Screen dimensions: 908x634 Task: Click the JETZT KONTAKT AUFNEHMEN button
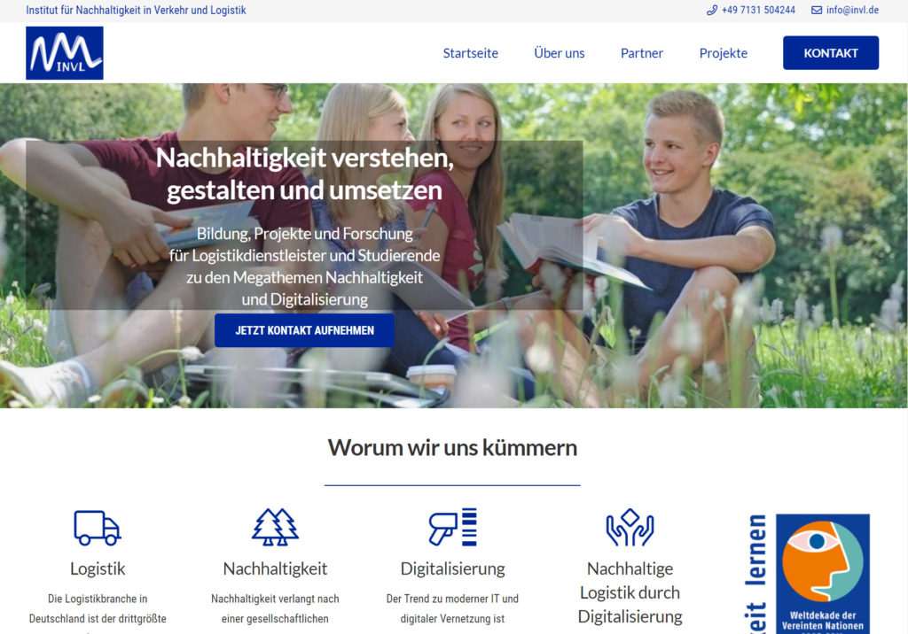click(305, 330)
